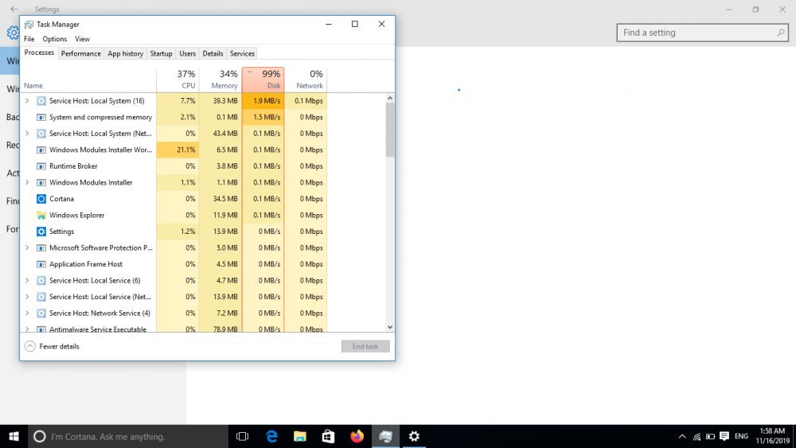Expand Service Host: Local Service (6)
Screen dimensions: 796x448
pos(27,280)
